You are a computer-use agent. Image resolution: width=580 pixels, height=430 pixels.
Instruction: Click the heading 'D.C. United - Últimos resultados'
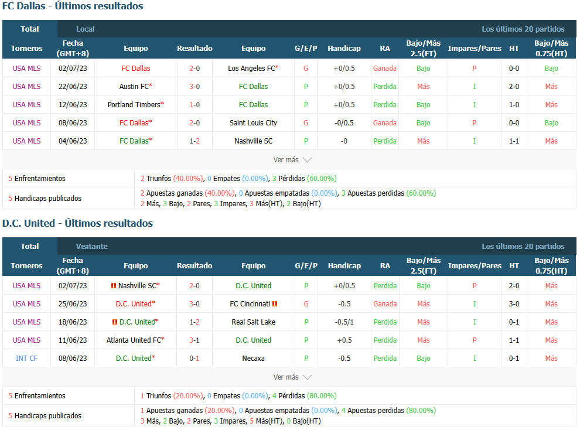pyautogui.click(x=78, y=223)
